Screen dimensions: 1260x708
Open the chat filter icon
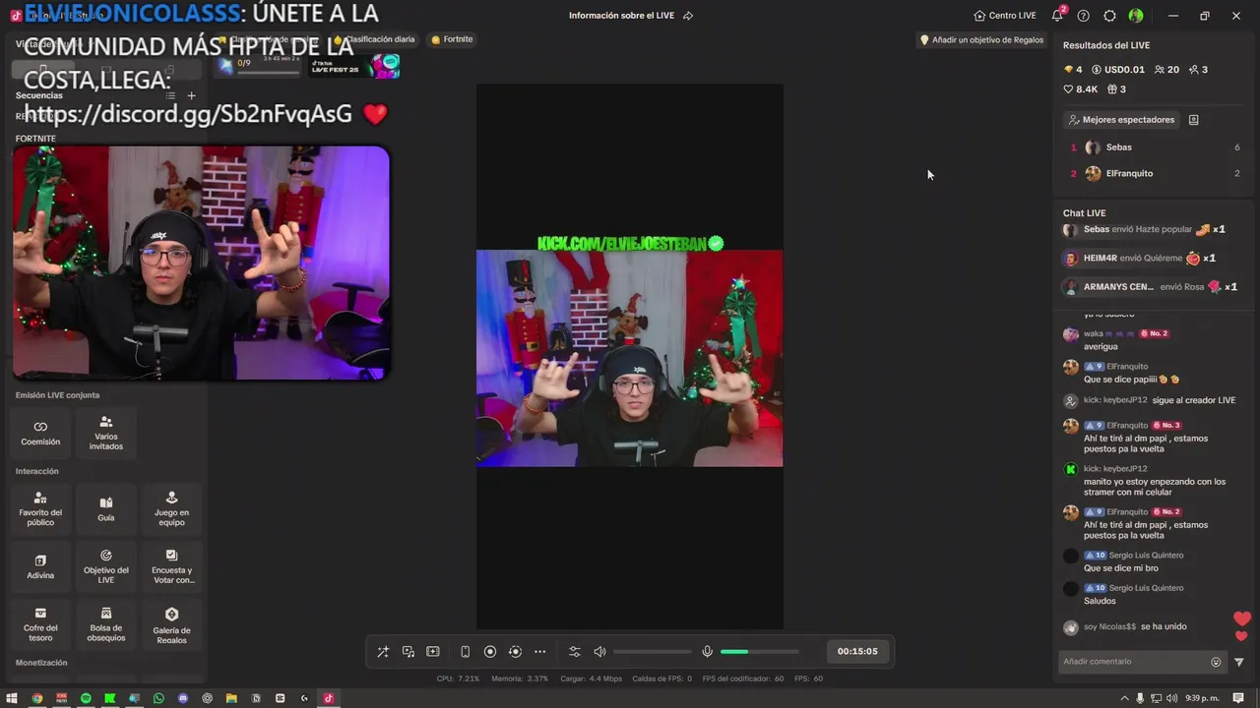coord(1238,662)
